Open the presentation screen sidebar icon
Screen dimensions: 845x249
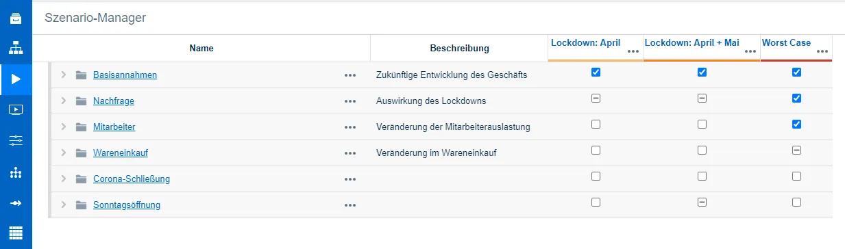(x=16, y=109)
